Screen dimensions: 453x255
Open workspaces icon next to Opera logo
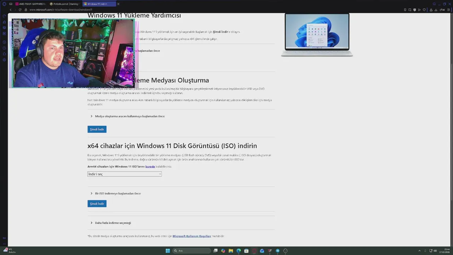click(11, 4)
